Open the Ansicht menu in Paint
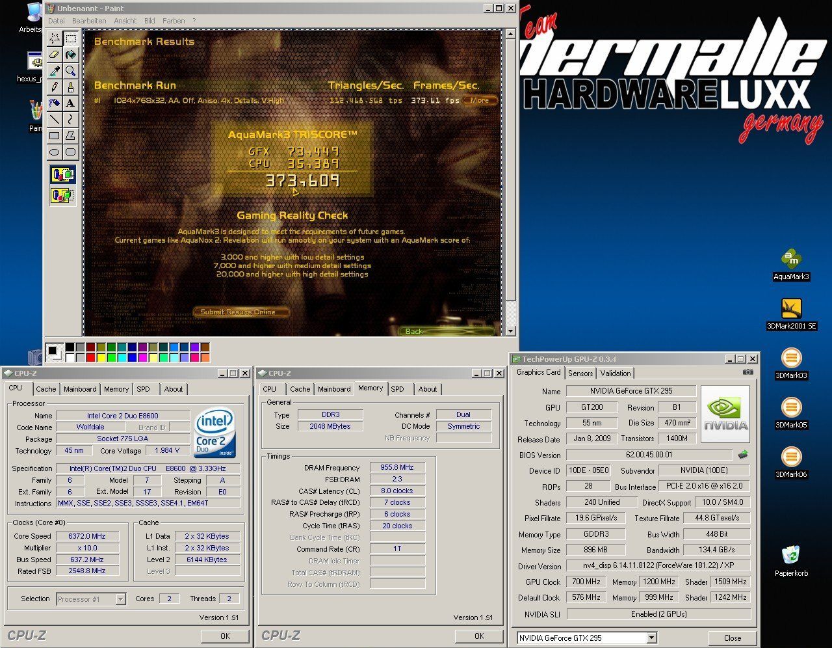The width and height of the screenshot is (832, 648). pyautogui.click(x=125, y=21)
